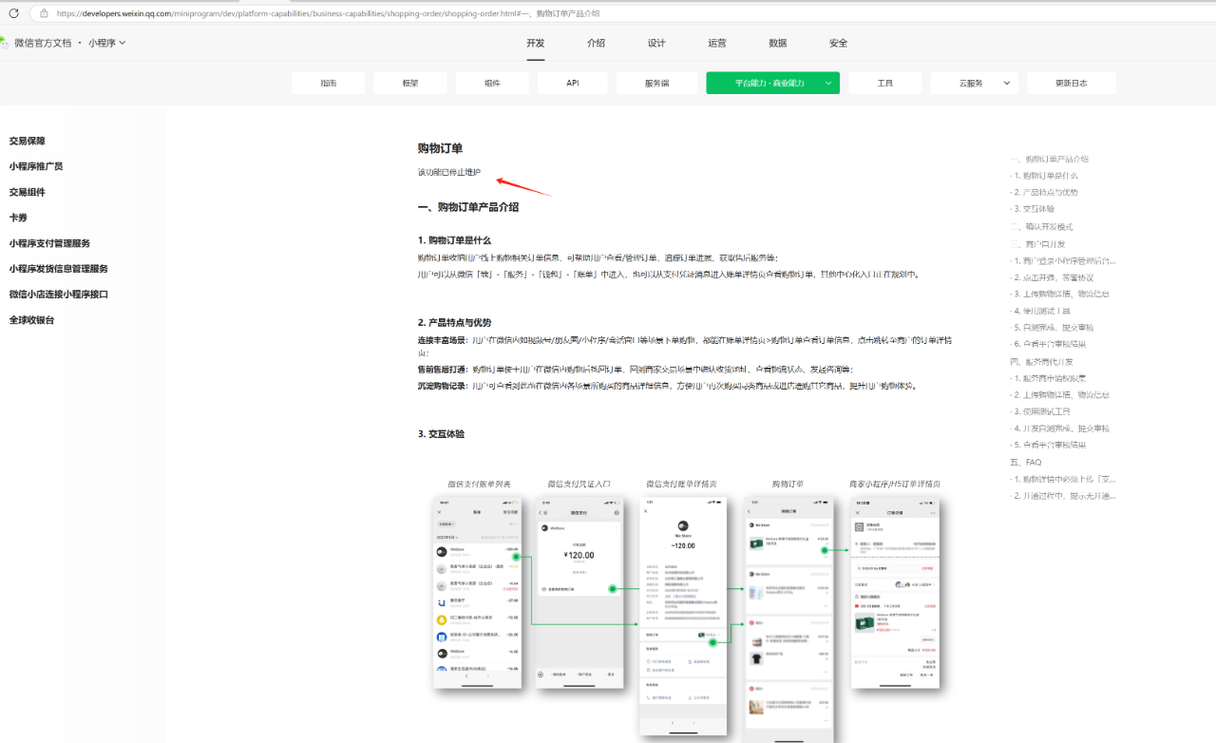
Task: Jump to 四、服务商代开发 in outline
Action: [x=1041, y=362]
